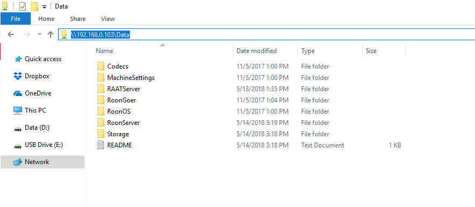Select the RoonServer folder name
The image size is (475, 207).
click(123, 123)
